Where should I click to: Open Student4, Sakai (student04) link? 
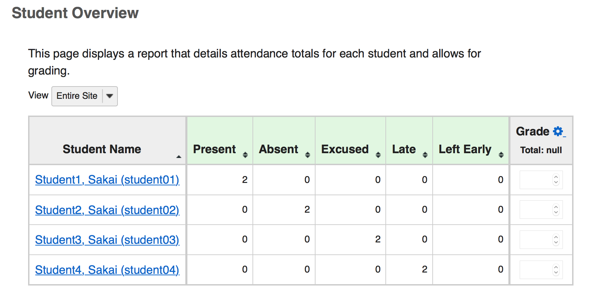click(107, 270)
